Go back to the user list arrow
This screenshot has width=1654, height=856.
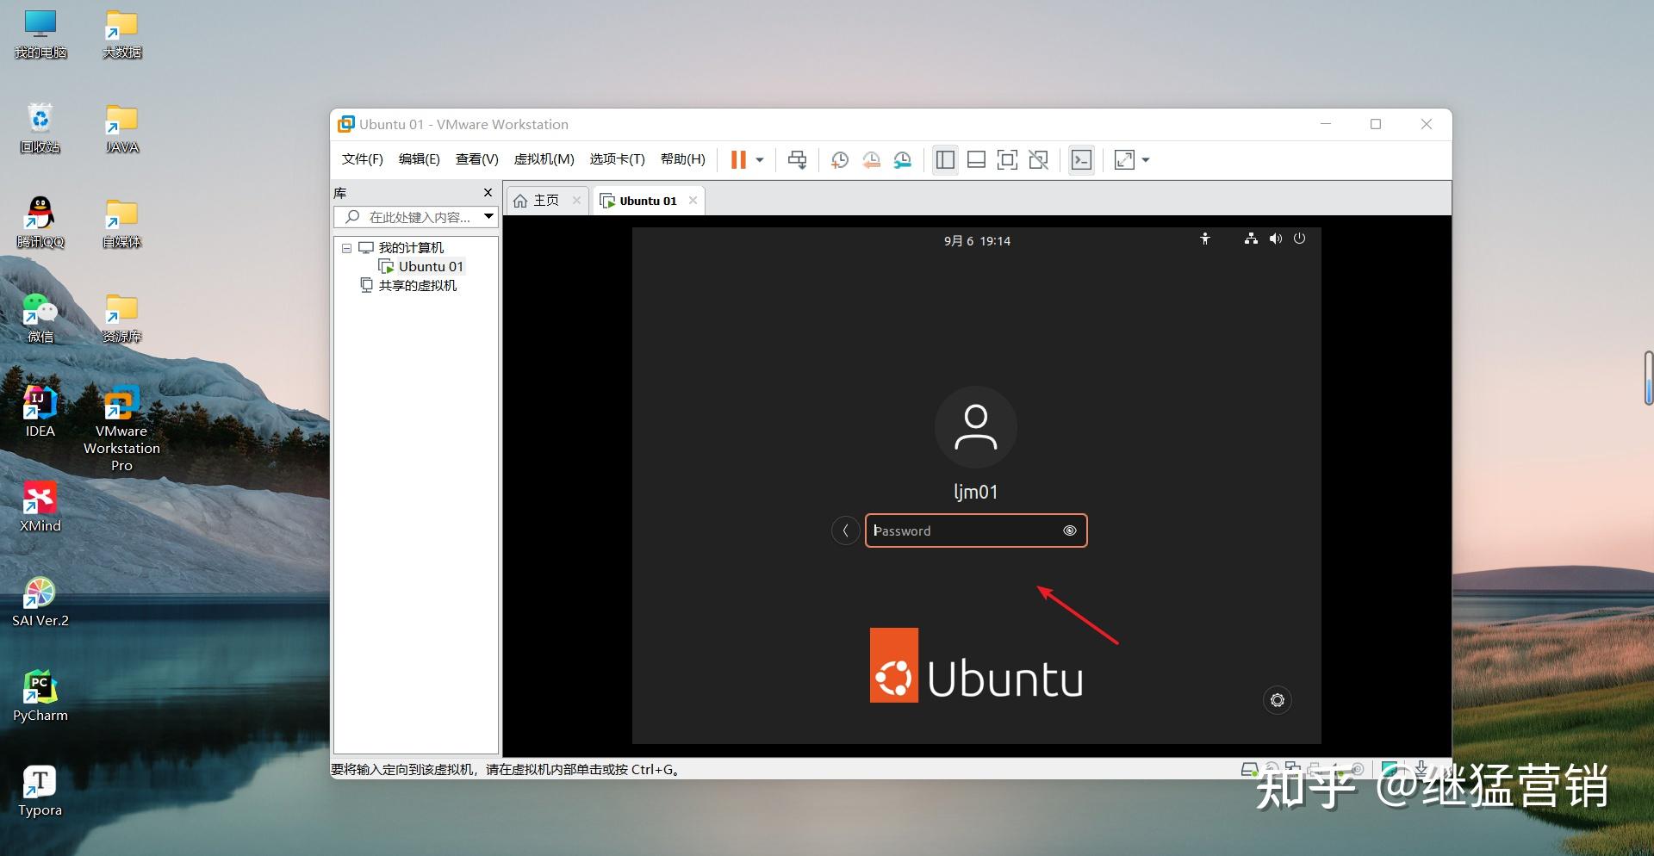846,530
